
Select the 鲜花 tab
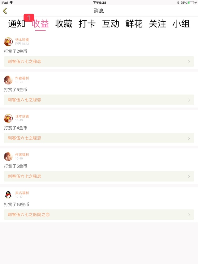(134, 24)
